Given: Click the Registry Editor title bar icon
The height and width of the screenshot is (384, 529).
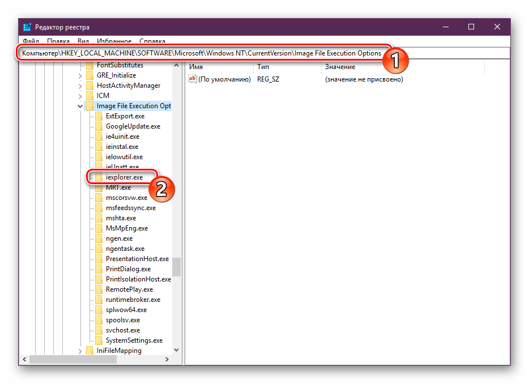Looking at the screenshot, I should tap(27, 27).
